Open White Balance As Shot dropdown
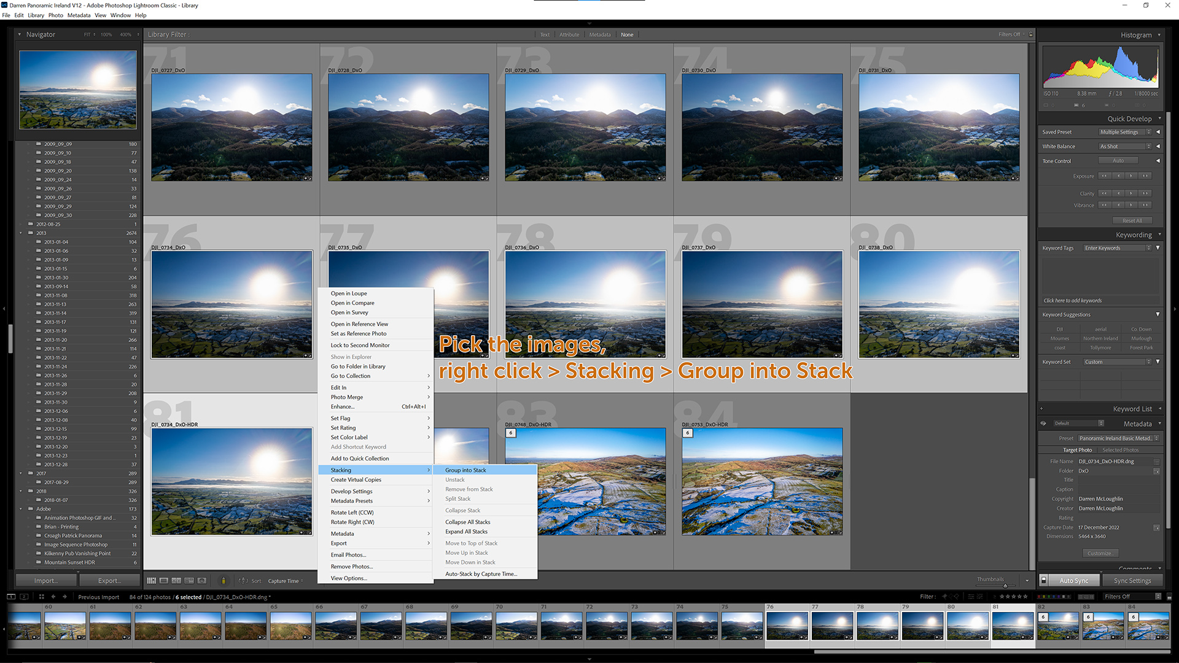Screen dimensions: 1179x663 1125,147
